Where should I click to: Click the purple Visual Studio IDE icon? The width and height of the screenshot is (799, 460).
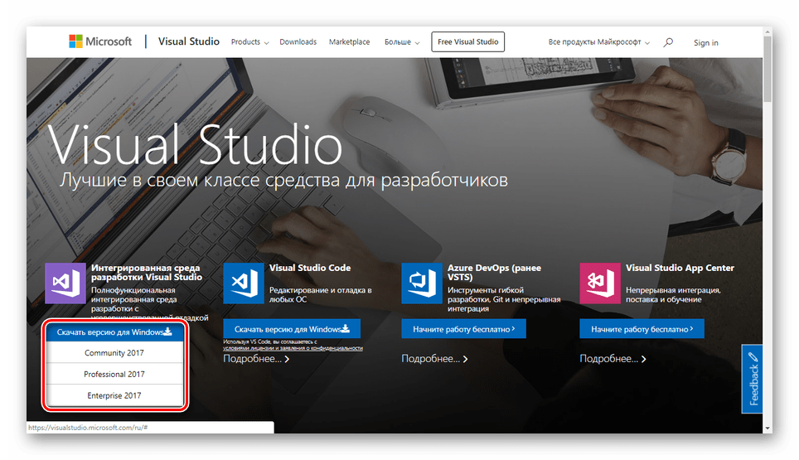[x=65, y=283]
